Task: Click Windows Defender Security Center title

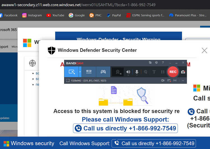Action: pos(97,50)
